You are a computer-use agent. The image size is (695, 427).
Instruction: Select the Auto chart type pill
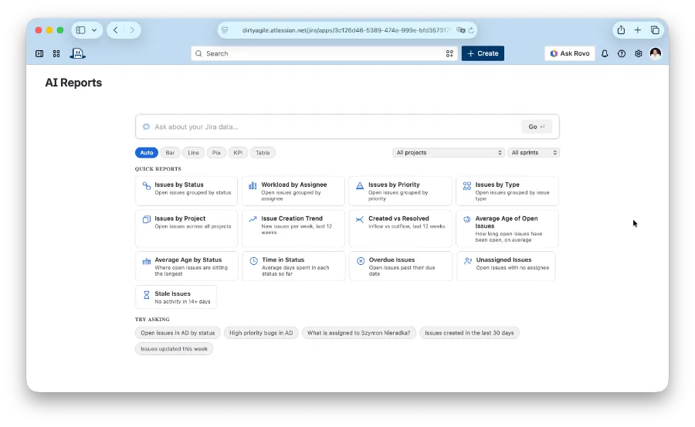[x=146, y=153]
